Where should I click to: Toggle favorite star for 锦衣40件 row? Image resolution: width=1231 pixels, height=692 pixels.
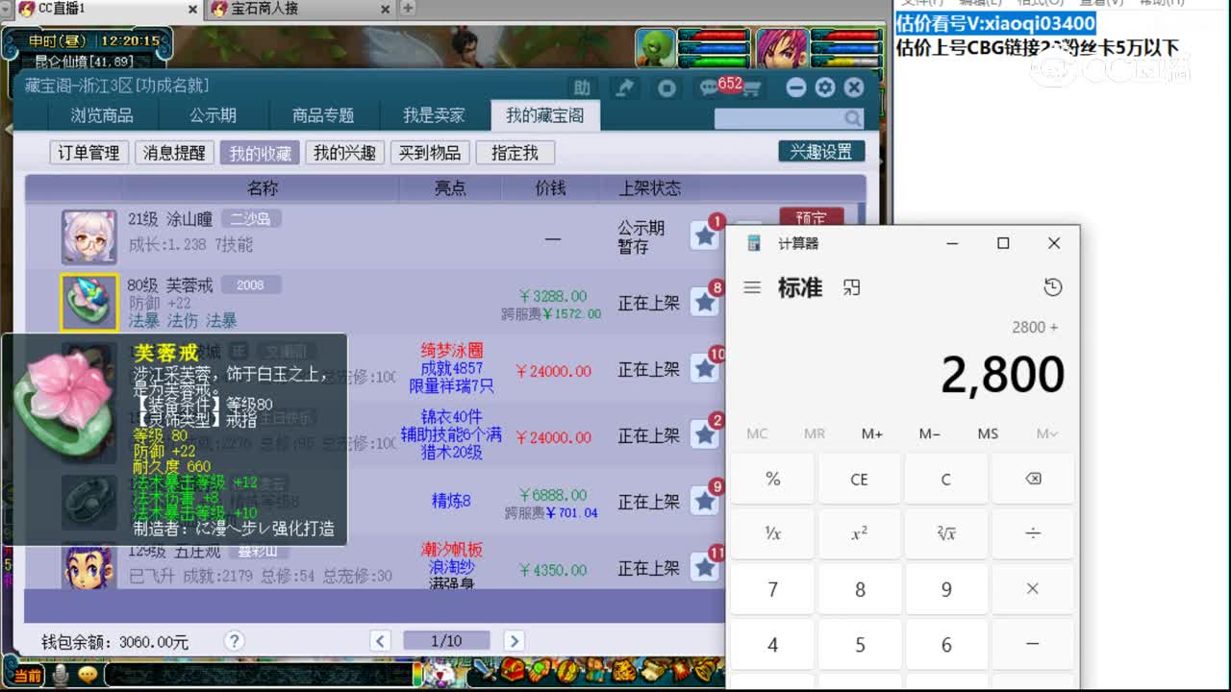pos(705,434)
